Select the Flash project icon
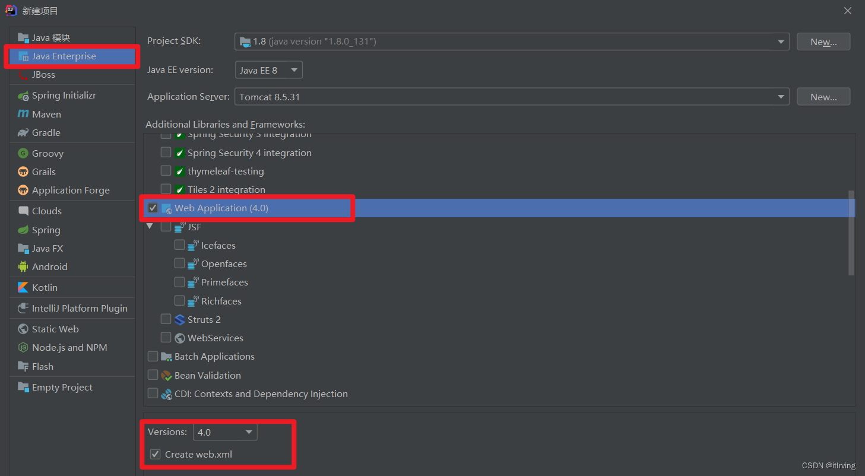865x476 pixels. point(23,366)
